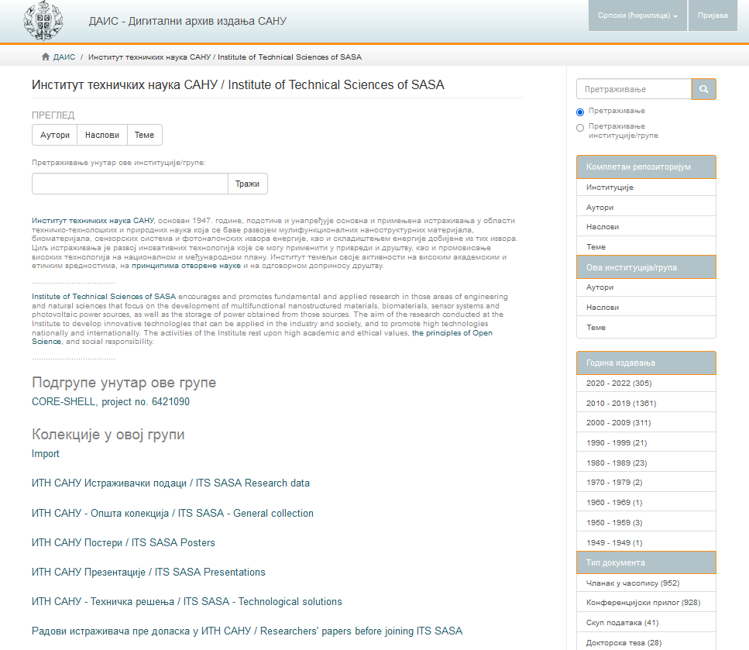Click the Ова институција/група panel header
Image resolution: width=749 pixels, height=650 pixels.
[x=646, y=267]
